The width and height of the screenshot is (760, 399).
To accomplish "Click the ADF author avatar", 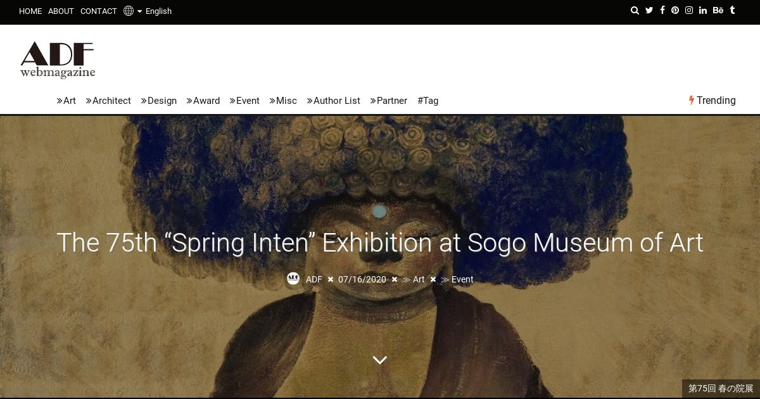I will coord(293,279).
